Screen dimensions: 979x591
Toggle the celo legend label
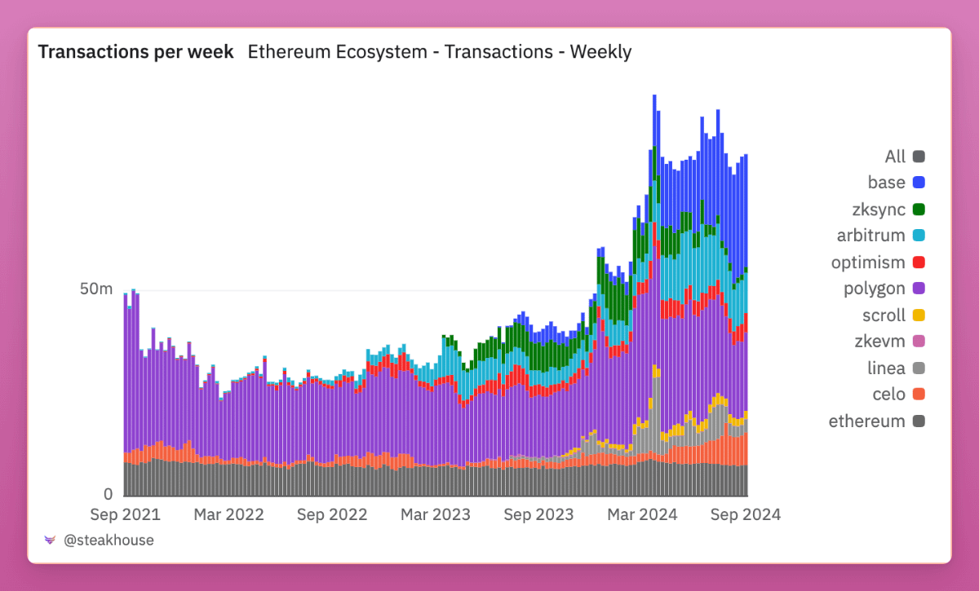[888, 395]
